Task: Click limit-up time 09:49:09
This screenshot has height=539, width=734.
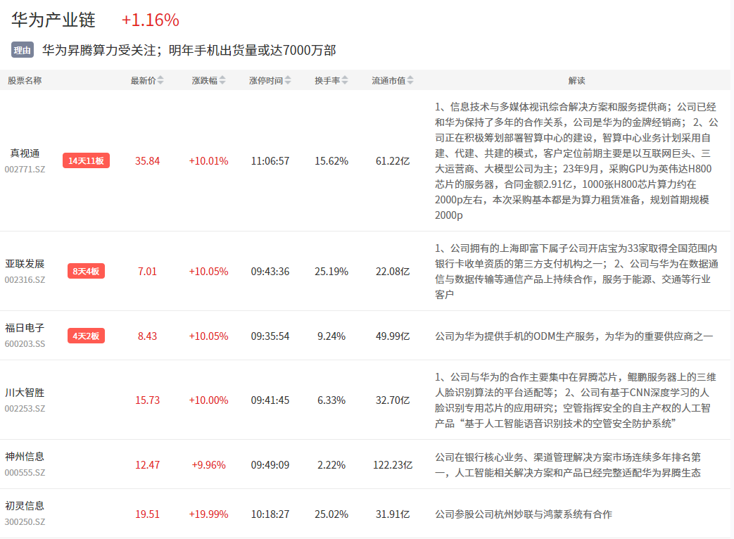Action: (x=270, y=464)
